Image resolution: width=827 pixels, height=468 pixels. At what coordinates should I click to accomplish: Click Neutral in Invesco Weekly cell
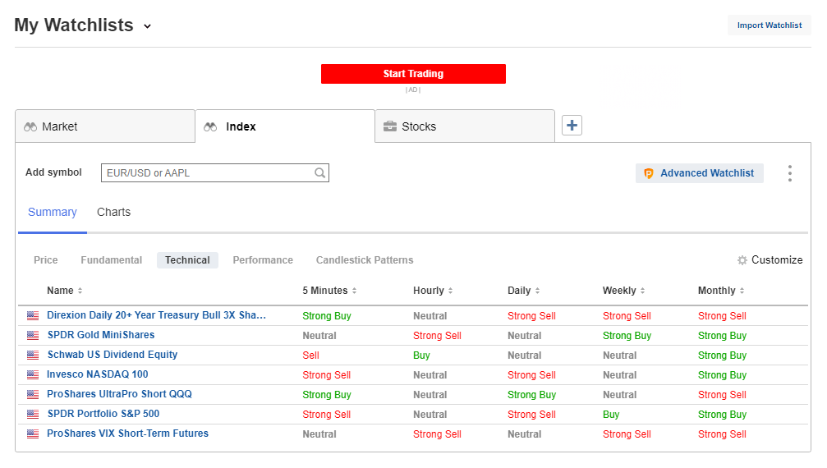620,374
